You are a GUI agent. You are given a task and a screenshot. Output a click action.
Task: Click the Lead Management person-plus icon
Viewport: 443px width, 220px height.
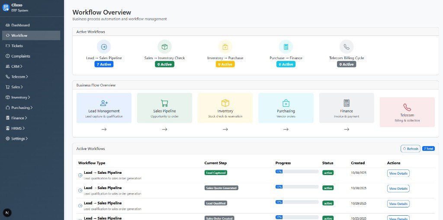point(104,103)
